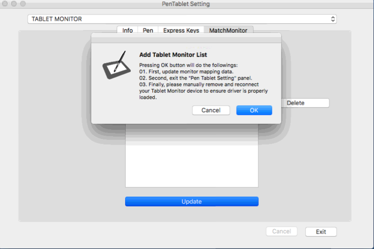Open the TABLET MONITOR device dropdown
The image size is (374, 249).
pyautogui.click(x=182, y=19)
